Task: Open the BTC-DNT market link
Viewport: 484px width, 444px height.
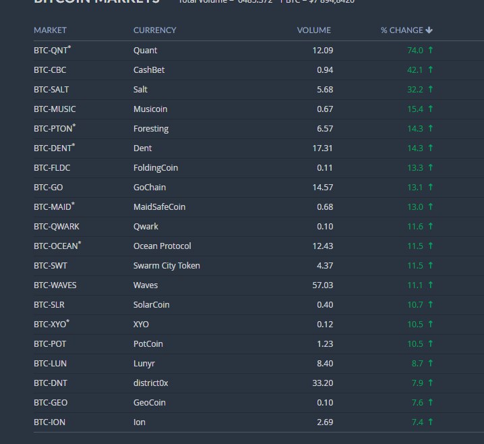Action: (x=51, y=383)
